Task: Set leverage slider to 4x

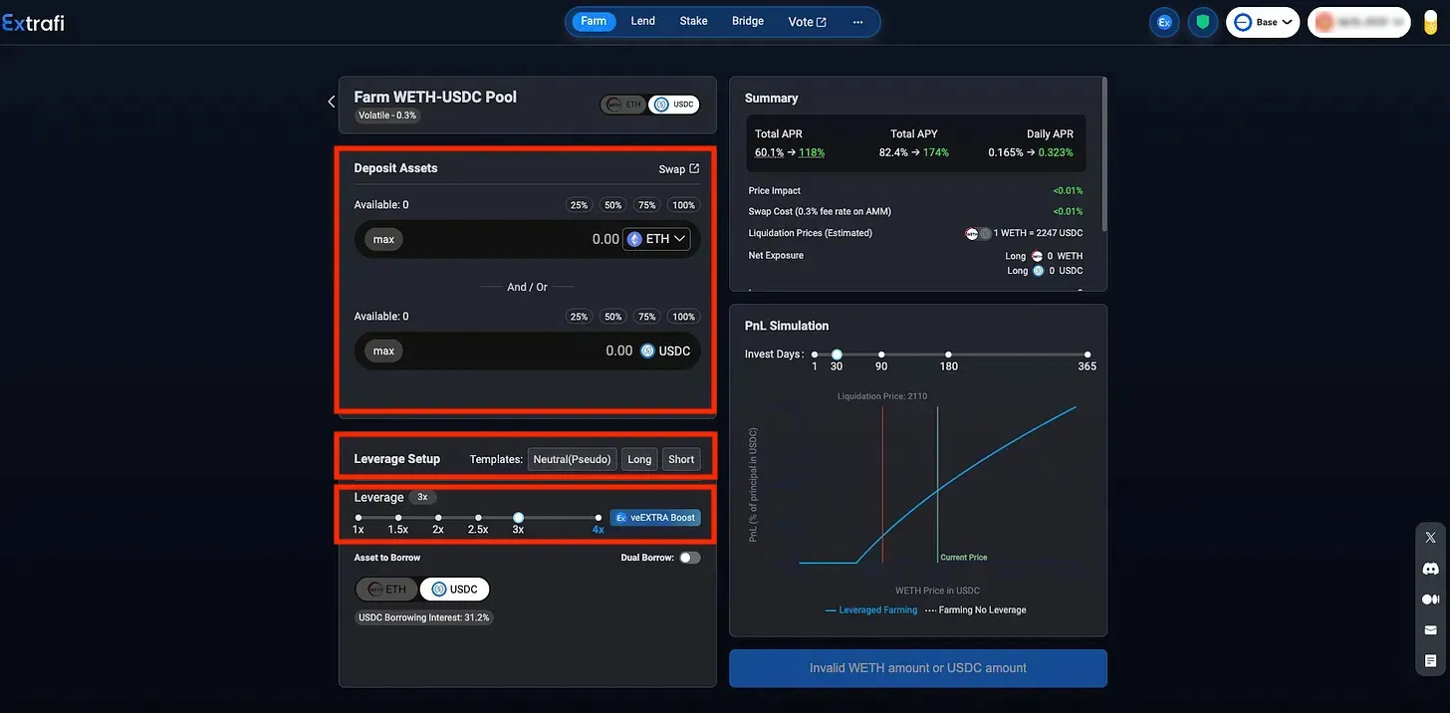Action: click(x=599, y=518)
